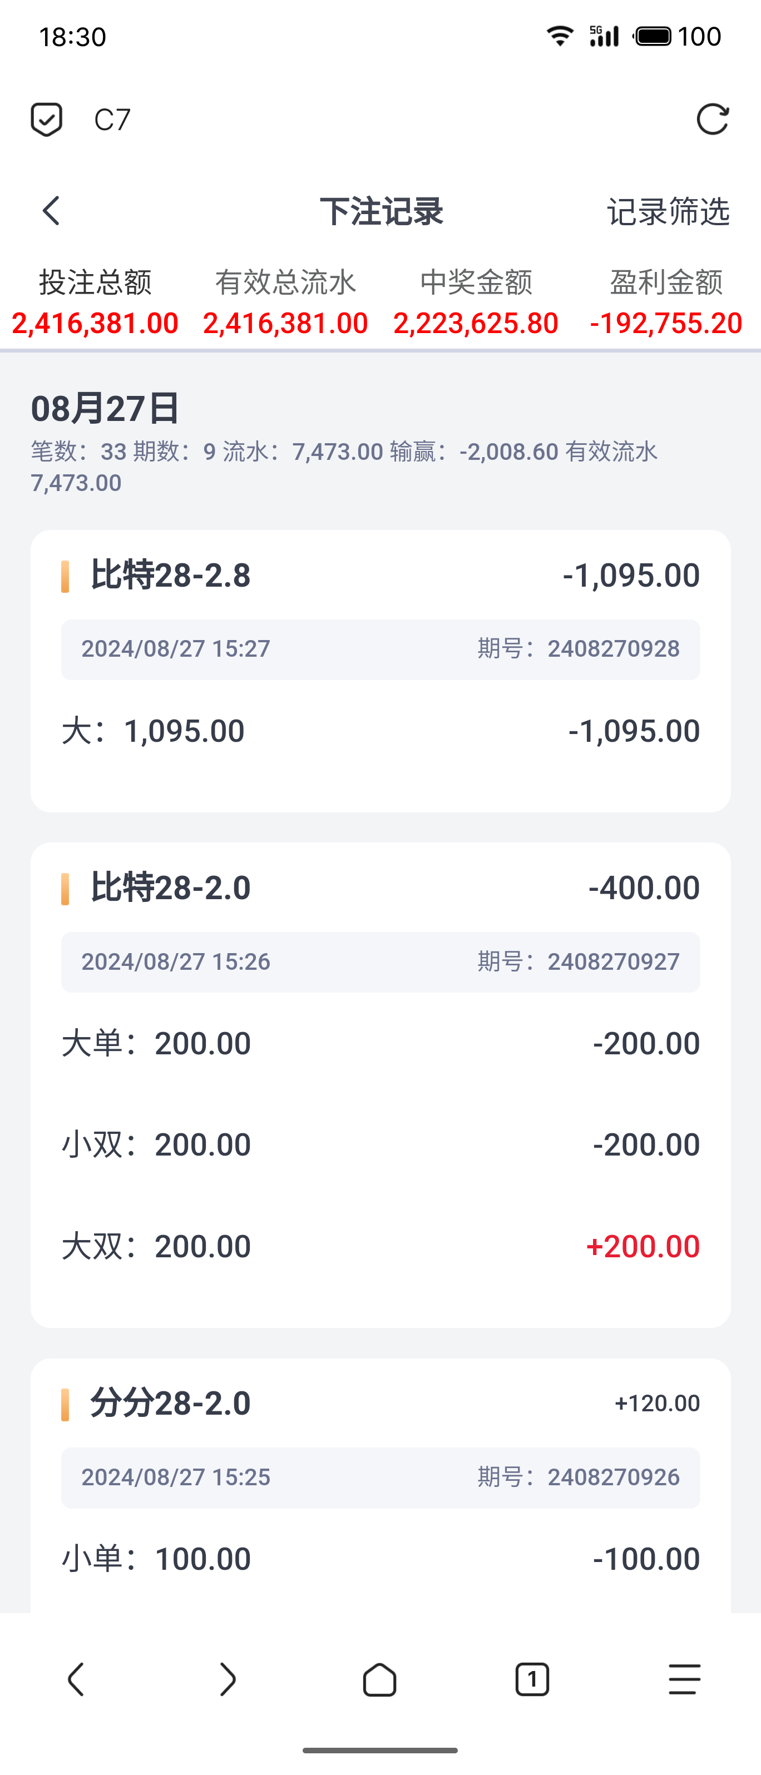The width and height of the screenshot is (761, 1775).
Task: Go back using the header arrow
Action: (52, 211)
